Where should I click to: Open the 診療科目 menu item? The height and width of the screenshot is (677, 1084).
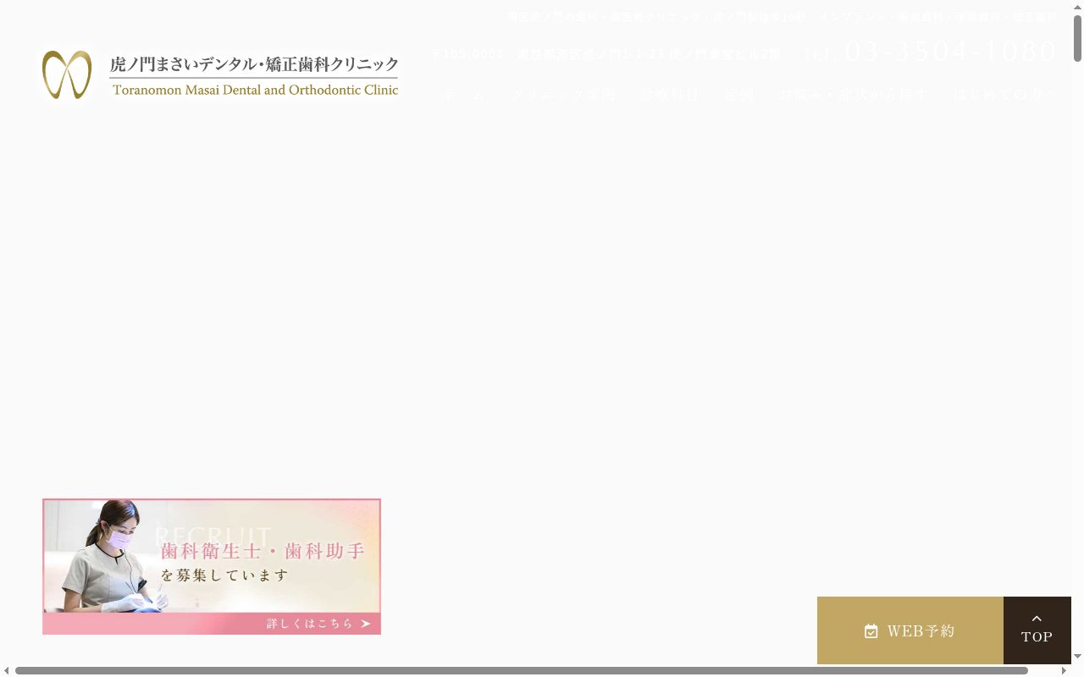point(670,95)
